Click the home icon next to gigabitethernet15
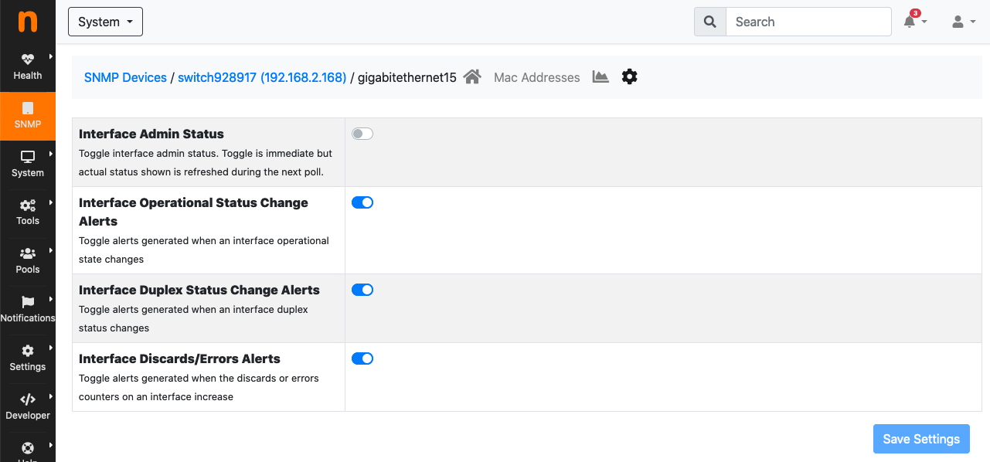The image size is (990, 462). point(473,76)
